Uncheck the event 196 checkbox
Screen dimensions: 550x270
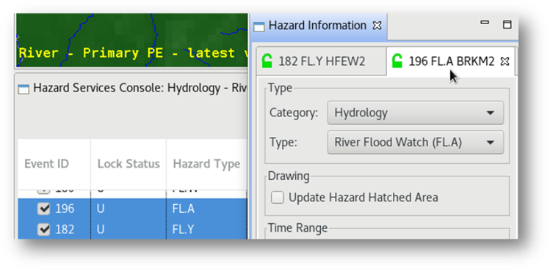click(44, 209)
